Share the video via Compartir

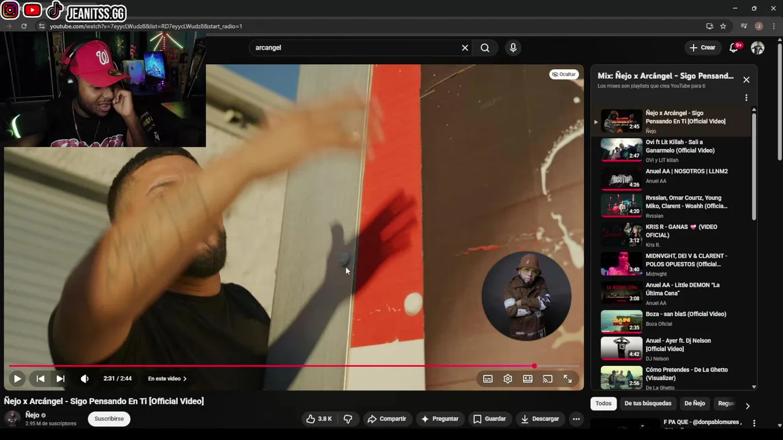(387, 419)
